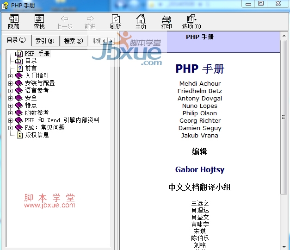Click the author name Jakub Vrana
The image size is (290, 250).
[200, 135]
